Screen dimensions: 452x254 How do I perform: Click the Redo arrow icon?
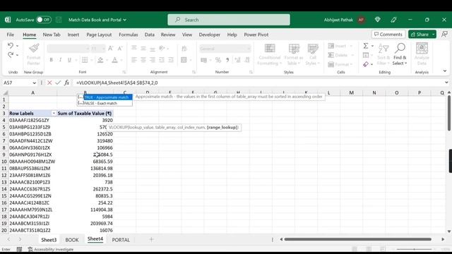point(11,55)
